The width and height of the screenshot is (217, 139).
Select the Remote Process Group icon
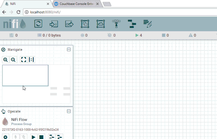point(100,24)
